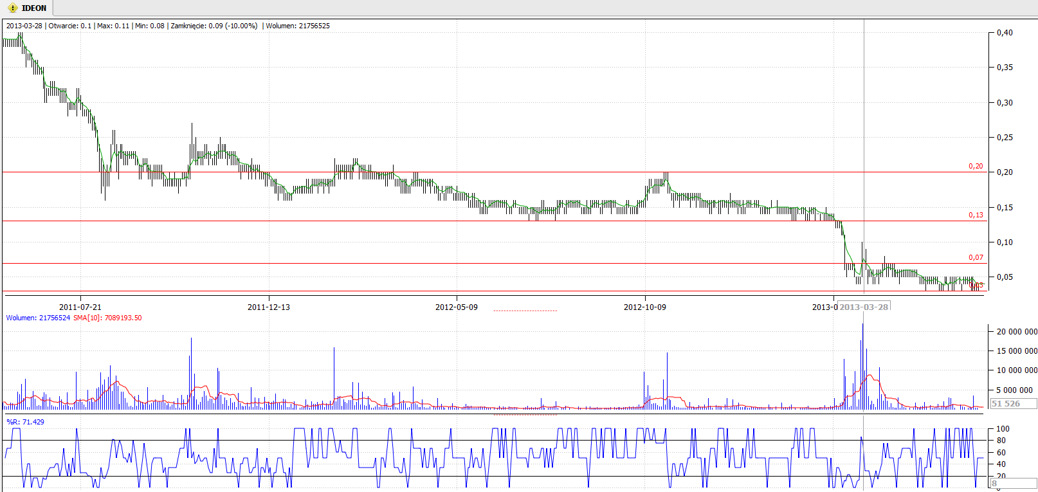Click the 2011-07-21 date axis label
The width and height of the screenshot is (1038, 492).
click(80, 307)
